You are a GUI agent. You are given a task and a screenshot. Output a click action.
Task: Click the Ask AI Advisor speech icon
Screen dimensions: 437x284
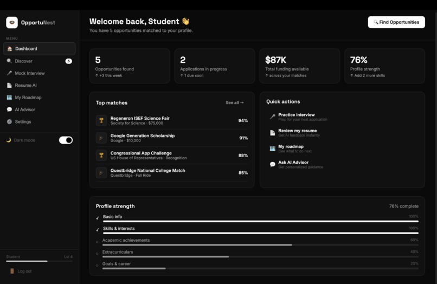pos(273,164)
